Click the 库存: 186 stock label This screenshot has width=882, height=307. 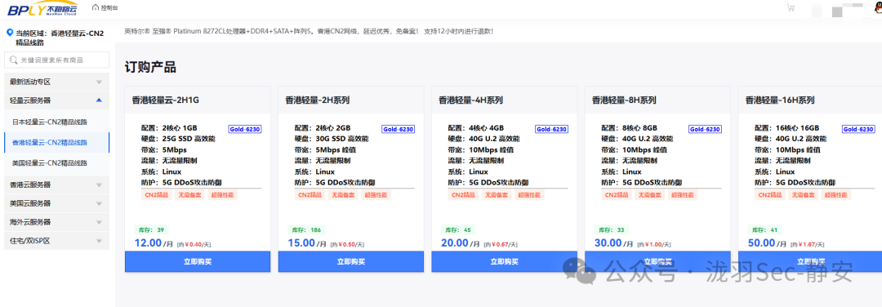[306, 230]
